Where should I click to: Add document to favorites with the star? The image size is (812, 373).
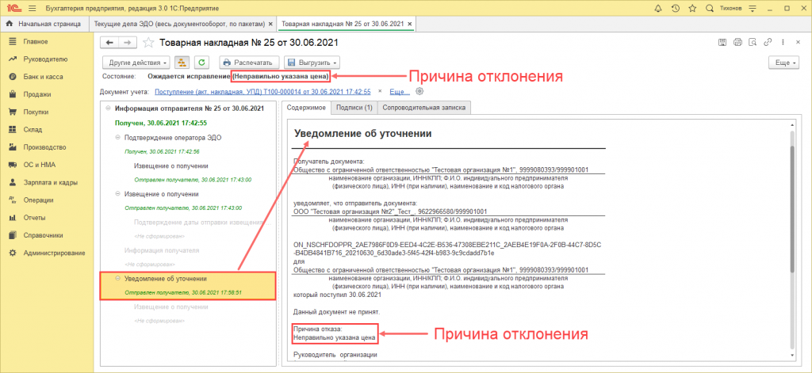pyautogui.click(x=148, y=43)
